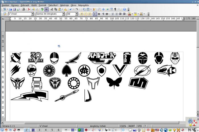This screenshot has width=199, height=132.
Task: Click the Data Sources icon
Action: click(111, 9)
